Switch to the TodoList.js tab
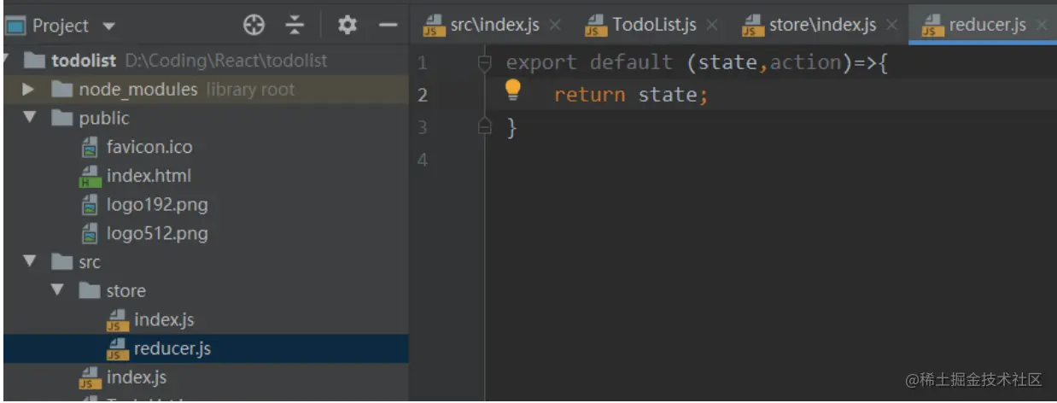This screenshot has height=403, width=1057. click(x=643, y=25)
